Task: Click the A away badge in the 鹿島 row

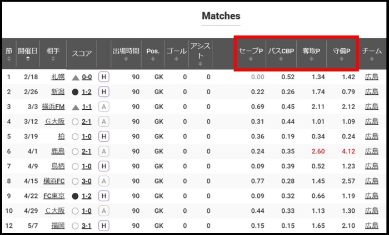Action: pos(103,151)
